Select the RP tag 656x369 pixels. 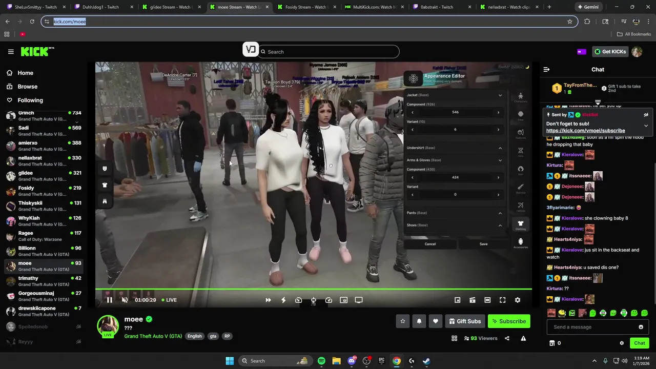(227, 336)
